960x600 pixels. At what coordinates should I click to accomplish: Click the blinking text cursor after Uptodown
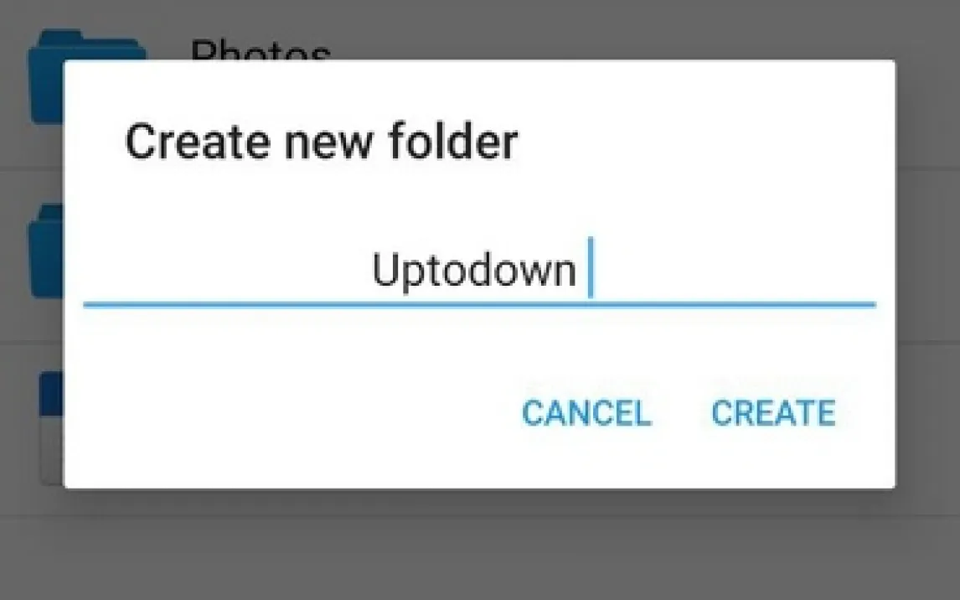[x=591, y=267]
